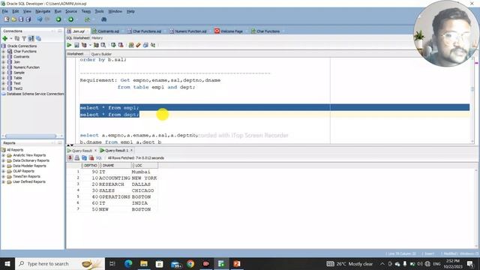Click the green Forward navigation arrow

pos(70,19)
